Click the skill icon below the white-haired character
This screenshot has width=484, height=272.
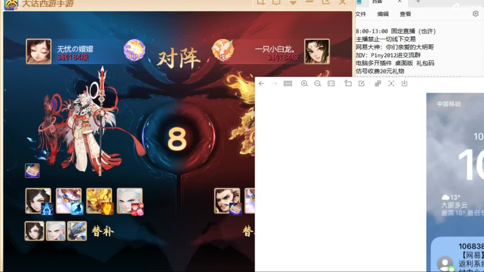[32, 171]
